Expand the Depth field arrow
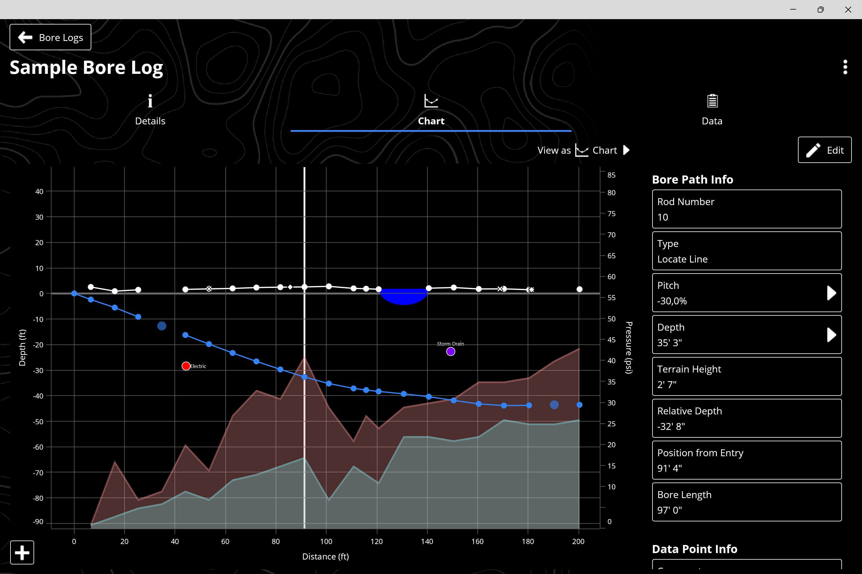Image resolution: width=862 pixels, height=574 pixels. click(x=831, y=335)
